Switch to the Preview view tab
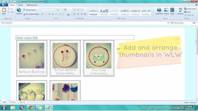The height and width of the screenshot is (111, 198). (x=13, y=102)
